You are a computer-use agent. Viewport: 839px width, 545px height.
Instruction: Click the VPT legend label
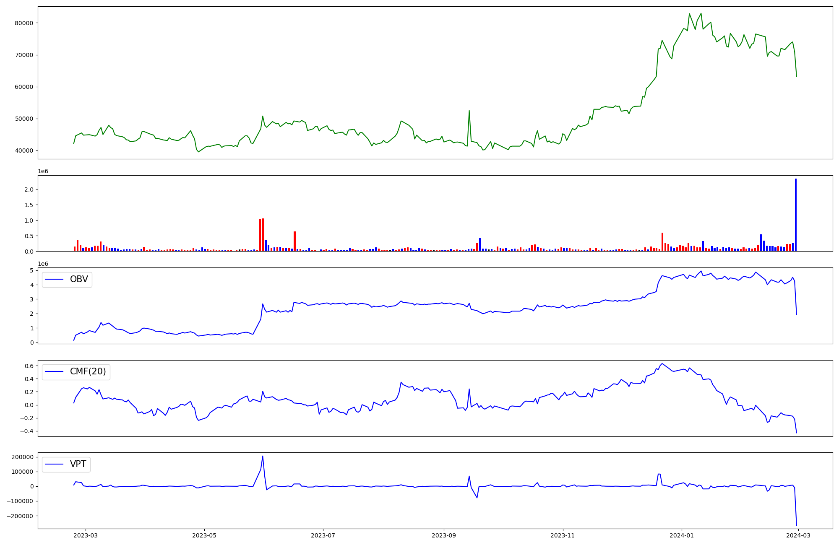(x=78, y=464)
